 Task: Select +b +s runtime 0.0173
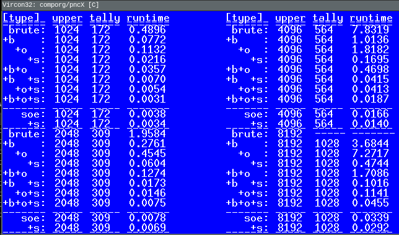pyautogui.click(x=147, y=183)
